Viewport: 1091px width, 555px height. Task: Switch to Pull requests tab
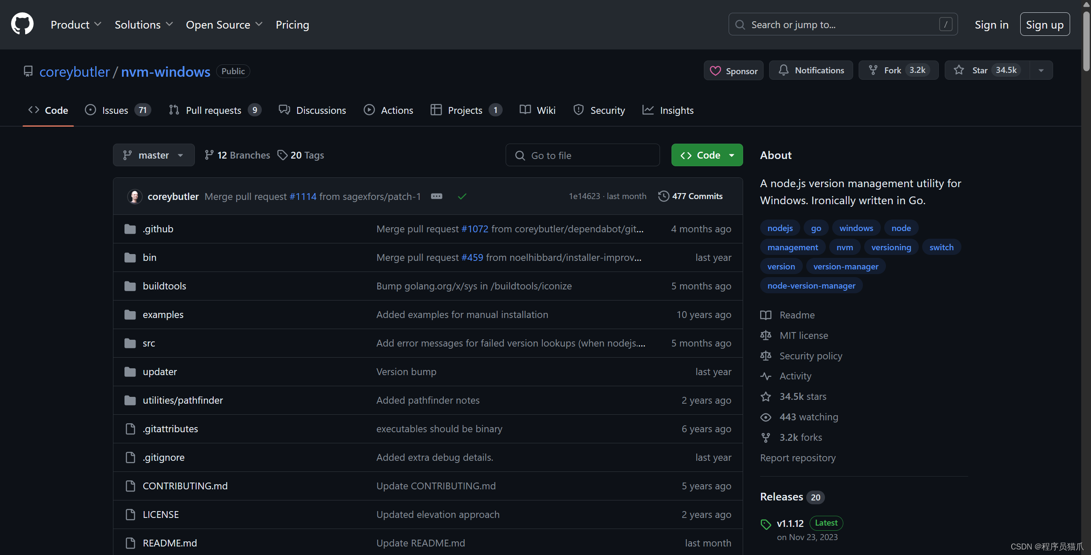pos(215,110)
